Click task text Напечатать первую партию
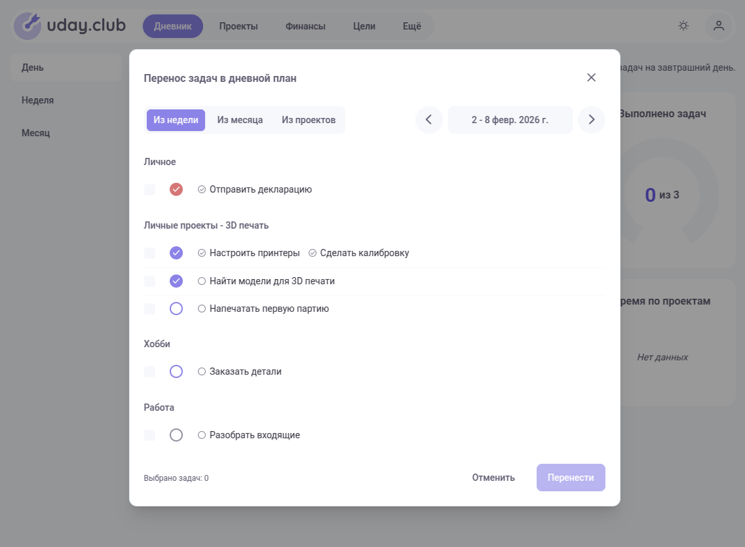 tap(269, 309)
